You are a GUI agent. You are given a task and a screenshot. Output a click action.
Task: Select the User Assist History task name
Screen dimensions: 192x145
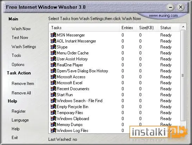tap(72, 59)
